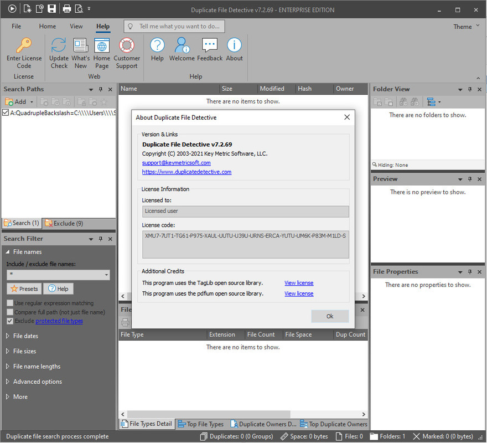This screenshot has height=443, width=487.
Task: Click the Folder View tree layout icon
Action: coord(431,102)
